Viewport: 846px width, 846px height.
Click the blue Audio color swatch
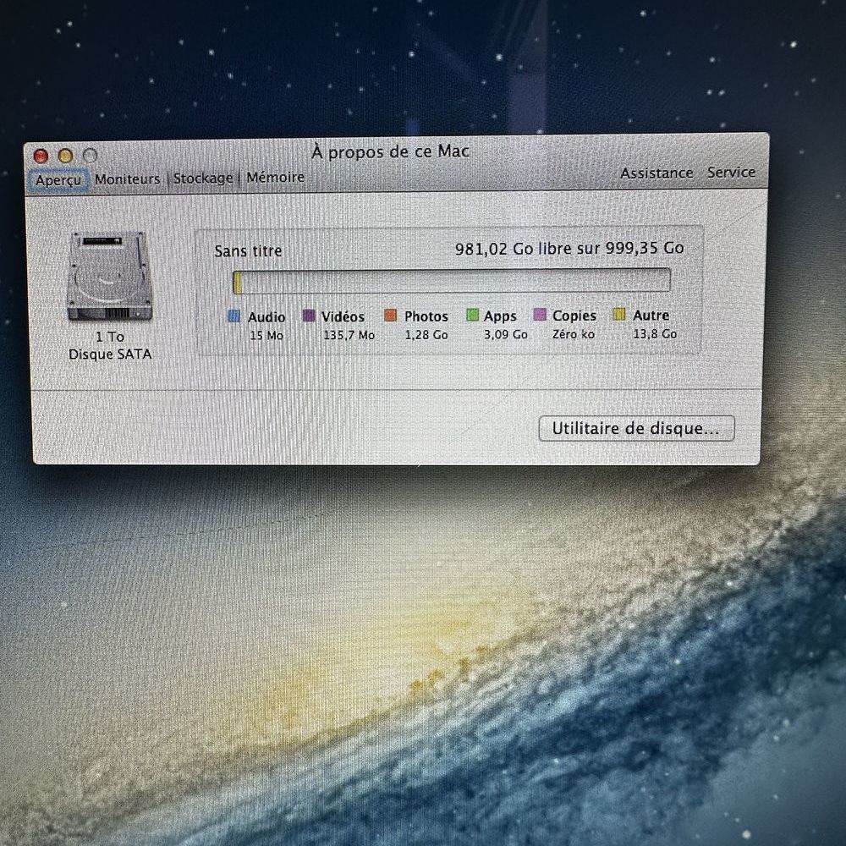[234, 316]
